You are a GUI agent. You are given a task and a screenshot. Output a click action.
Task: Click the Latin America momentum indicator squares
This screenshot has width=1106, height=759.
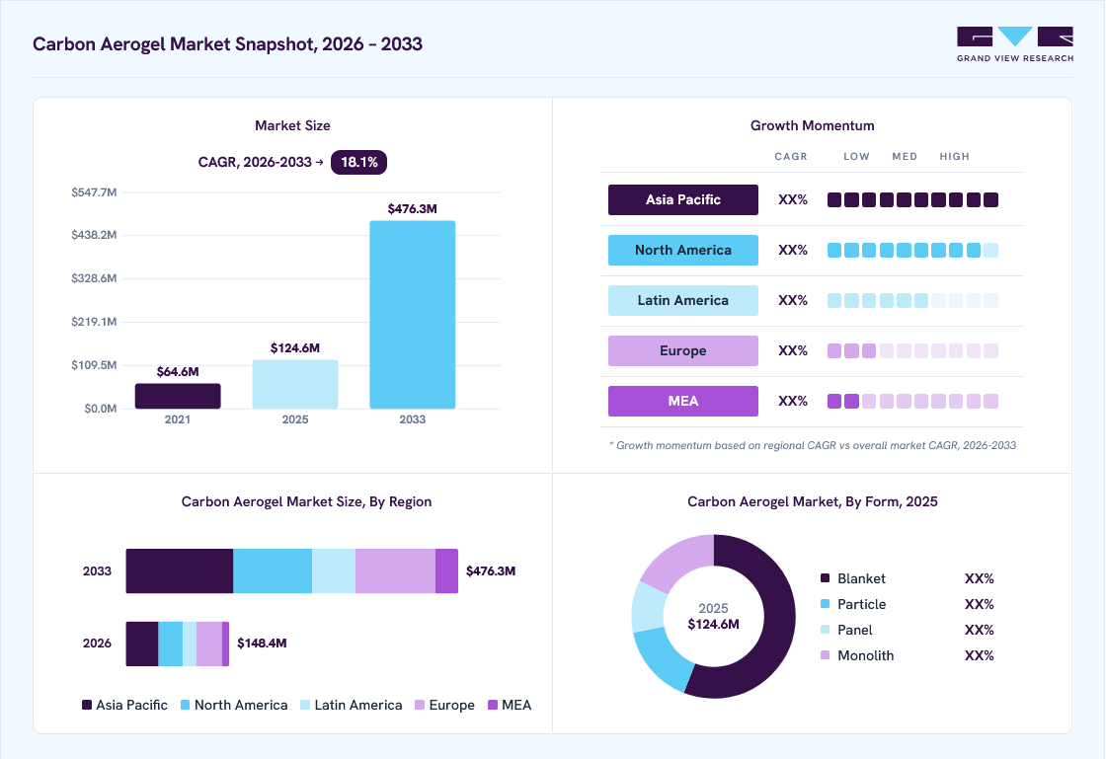tap(912, 300)
